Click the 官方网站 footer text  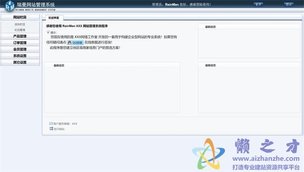tap(59, 129)
